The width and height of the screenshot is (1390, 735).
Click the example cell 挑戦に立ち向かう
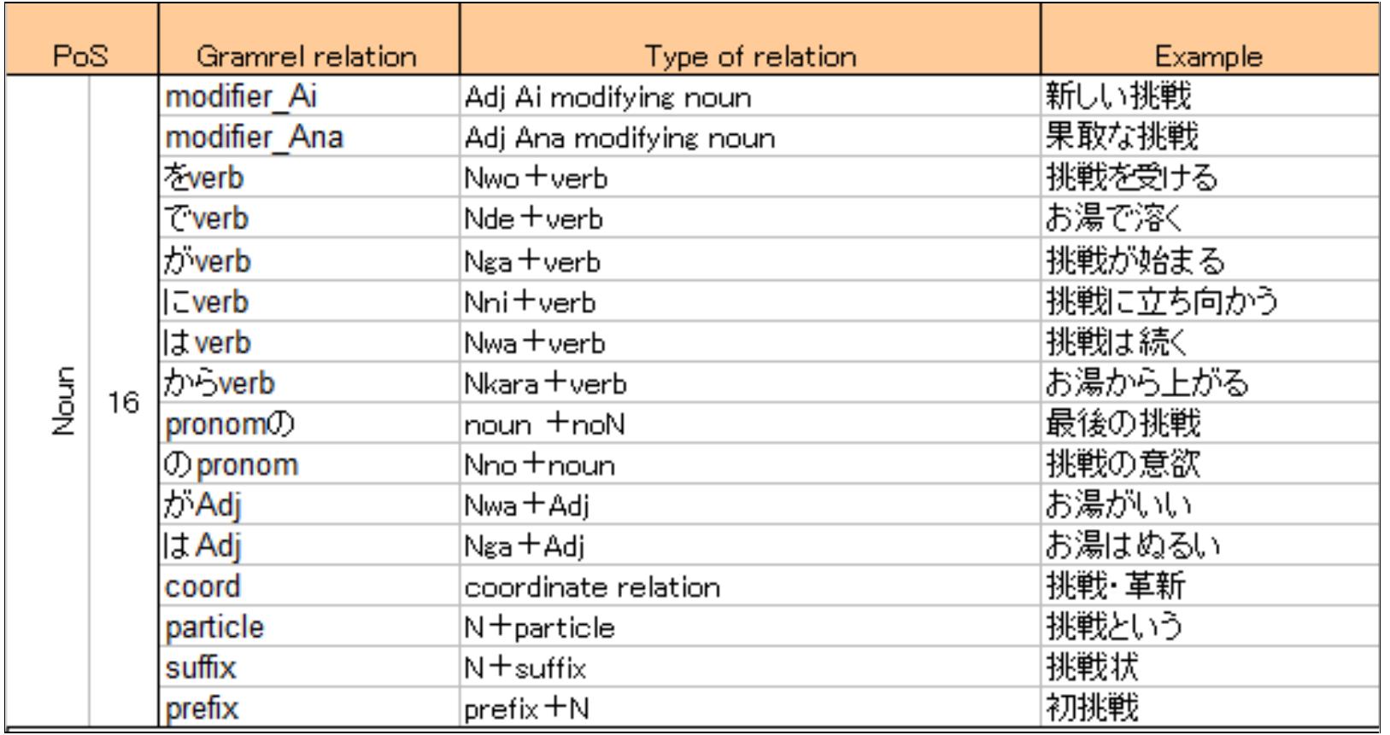(1162, 301)
